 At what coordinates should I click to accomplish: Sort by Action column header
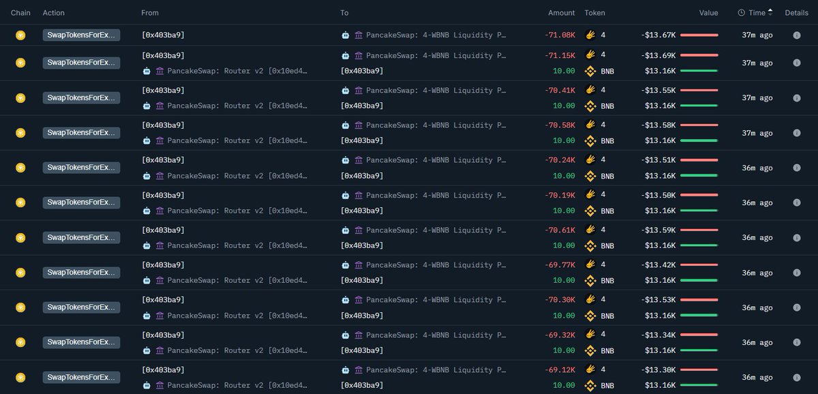coord(54,13)
